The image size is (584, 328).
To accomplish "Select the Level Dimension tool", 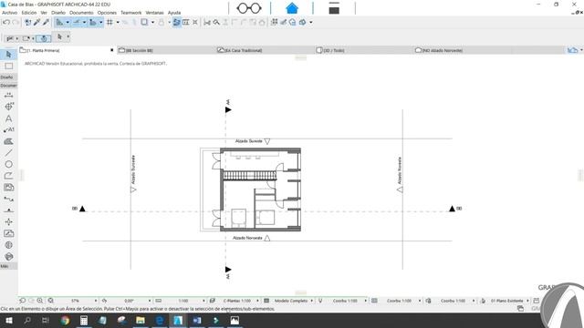I will click(x=8, y=107).
